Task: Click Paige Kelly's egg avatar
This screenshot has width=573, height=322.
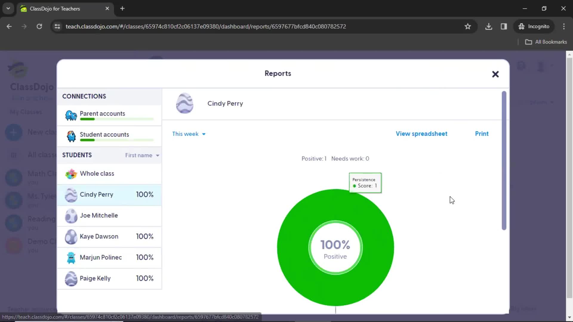Action: tap(71, 279)
